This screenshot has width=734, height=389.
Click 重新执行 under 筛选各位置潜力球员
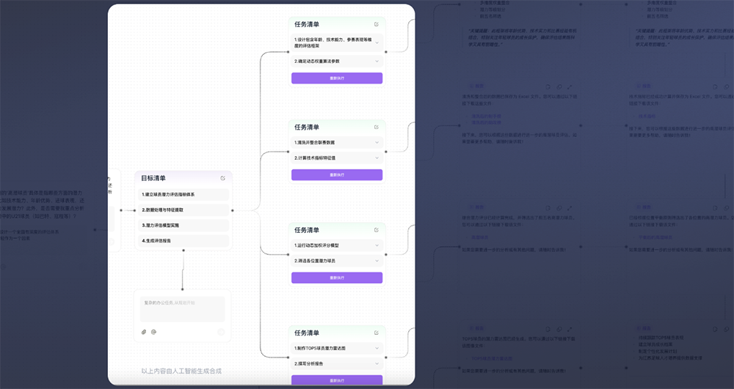pyautogui.click(x=337, y=278)
